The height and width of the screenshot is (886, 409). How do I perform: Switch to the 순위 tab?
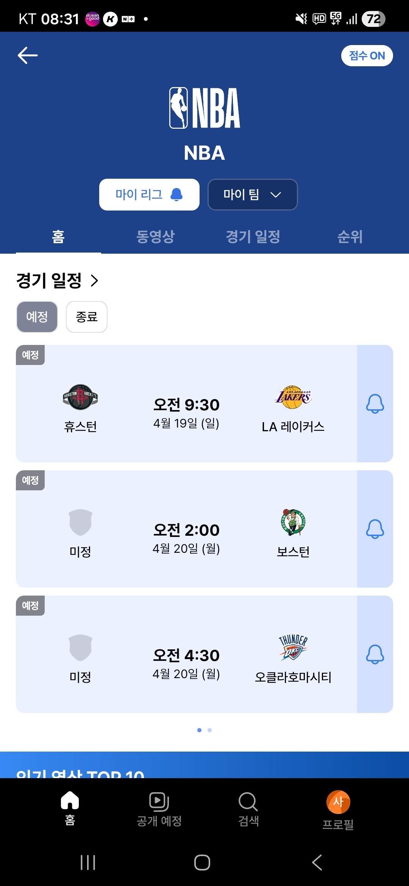pyautogui.click(x=350, y=237)
